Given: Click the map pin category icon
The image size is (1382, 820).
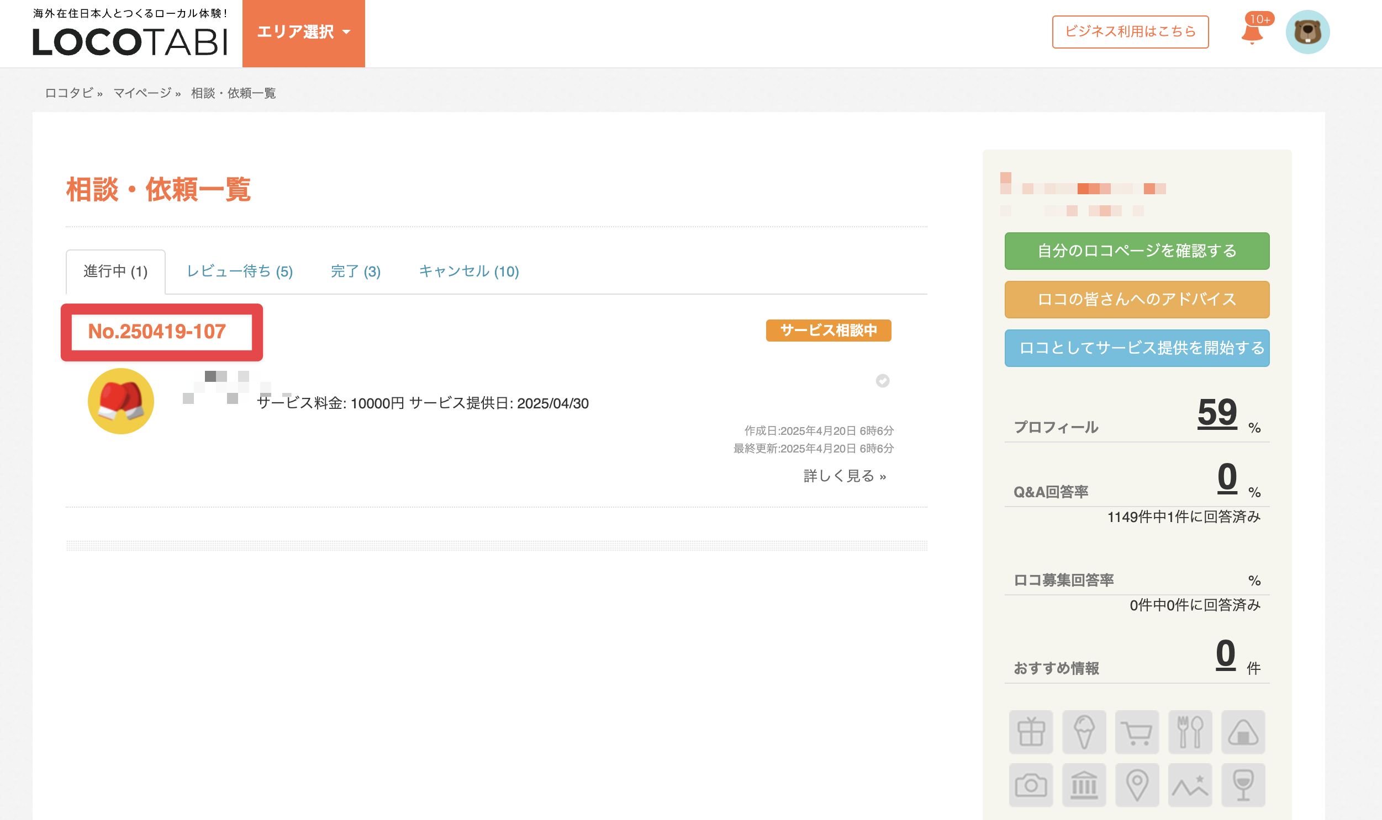Looking at the screenshot, I should point(1136,785).
